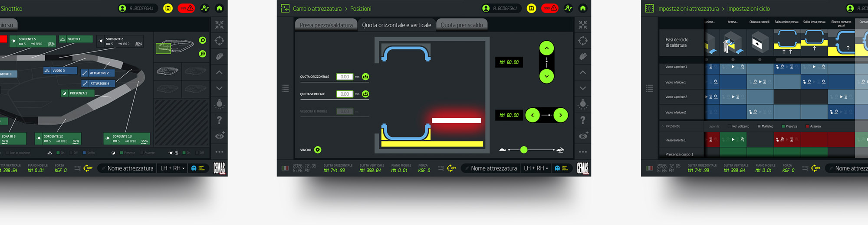Collapse the PRESENZE section
The width and height of the screenshot is (868, 225).
tap(663, 126)
